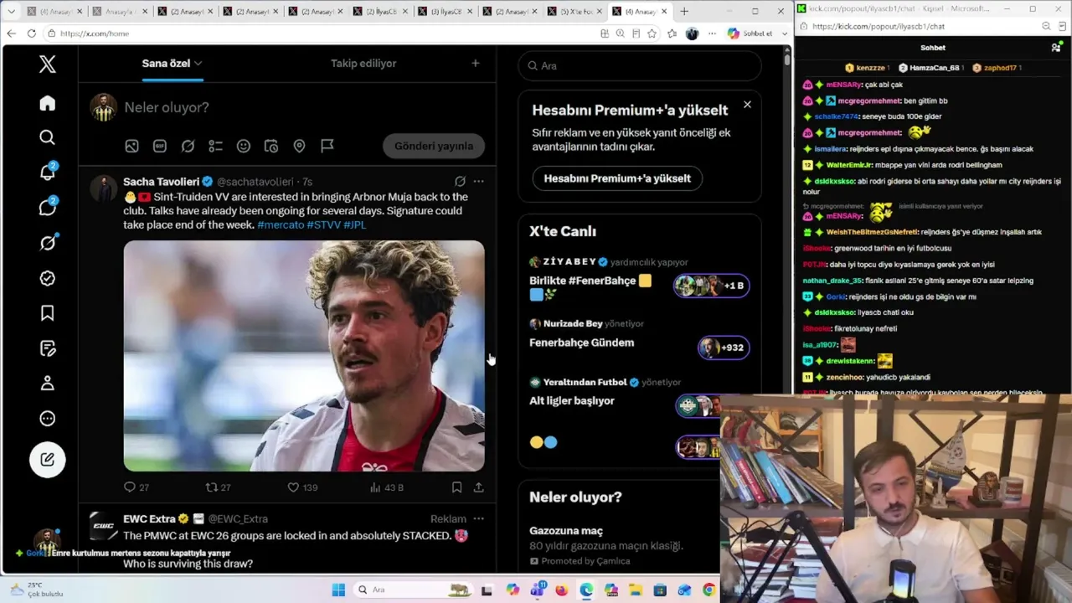
Task: Click the Windows taskbar search box
Action: point(413,590)
